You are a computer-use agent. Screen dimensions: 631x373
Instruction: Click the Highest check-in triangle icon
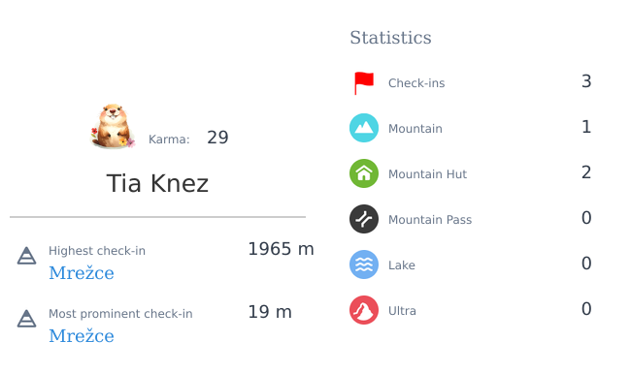(x=26, y=256)
